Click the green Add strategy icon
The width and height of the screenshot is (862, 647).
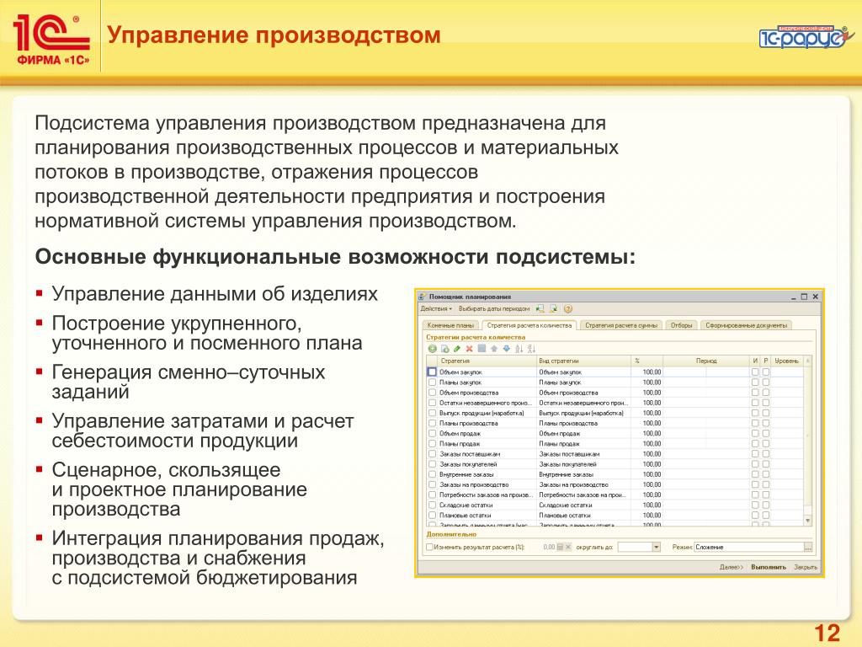[432, 349]
